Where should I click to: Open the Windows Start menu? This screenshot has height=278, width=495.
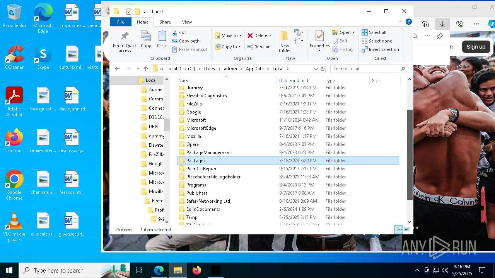click(x=9, y=270)
